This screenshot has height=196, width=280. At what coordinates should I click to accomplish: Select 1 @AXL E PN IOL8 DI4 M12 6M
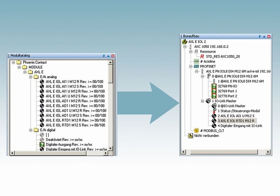(240, 81)
